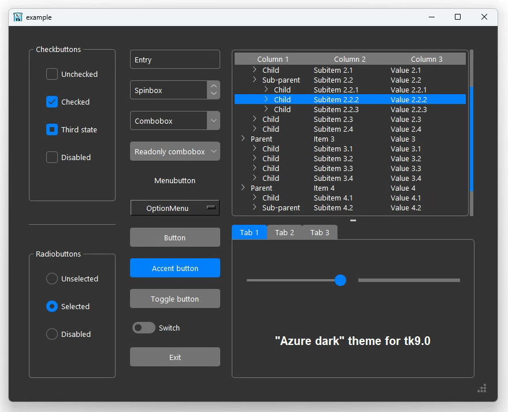Select row with Subitem 2.2.3

pos(350,109)
